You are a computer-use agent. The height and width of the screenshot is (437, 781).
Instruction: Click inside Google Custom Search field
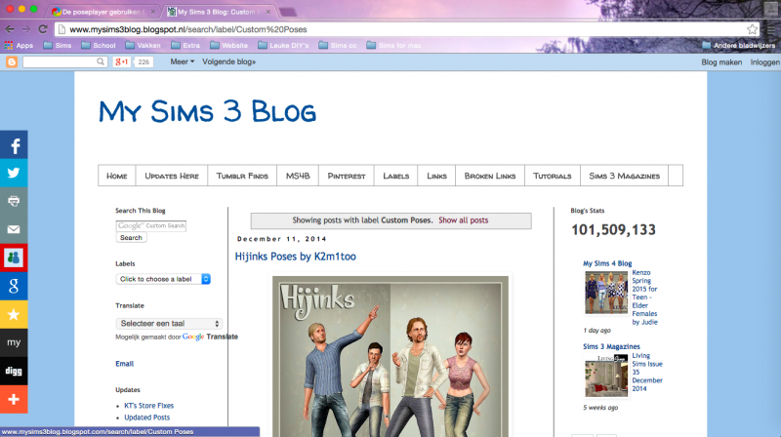pos(151,226)
